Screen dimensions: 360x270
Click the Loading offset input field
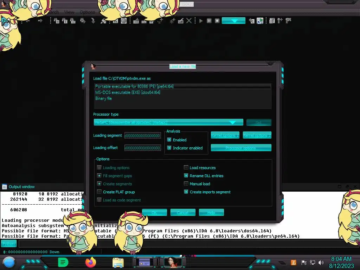143,148
